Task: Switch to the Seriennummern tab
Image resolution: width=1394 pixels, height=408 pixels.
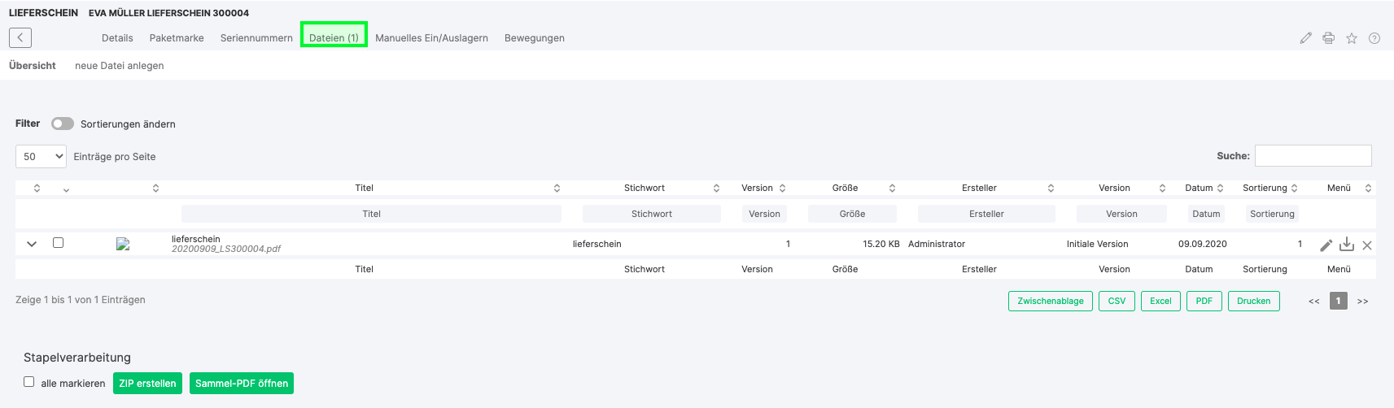Action: (x=256, y=38)
